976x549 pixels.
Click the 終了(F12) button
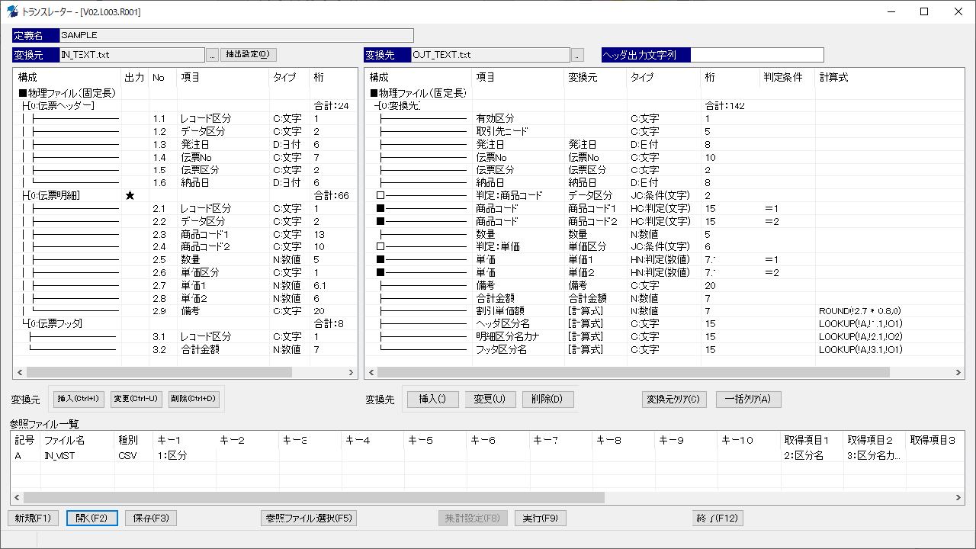click(x=718, y=518)
